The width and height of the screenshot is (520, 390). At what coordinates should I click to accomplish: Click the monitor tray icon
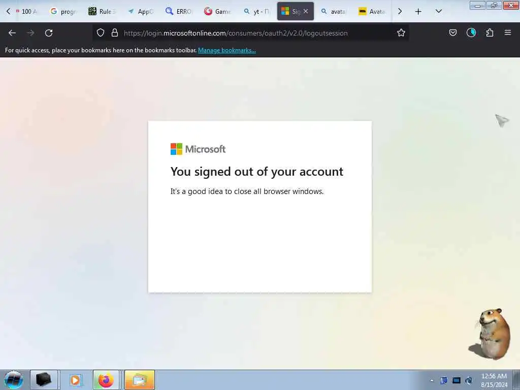(457, 380)
